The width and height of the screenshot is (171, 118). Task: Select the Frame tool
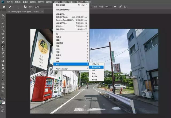click(x=3, y=34)
